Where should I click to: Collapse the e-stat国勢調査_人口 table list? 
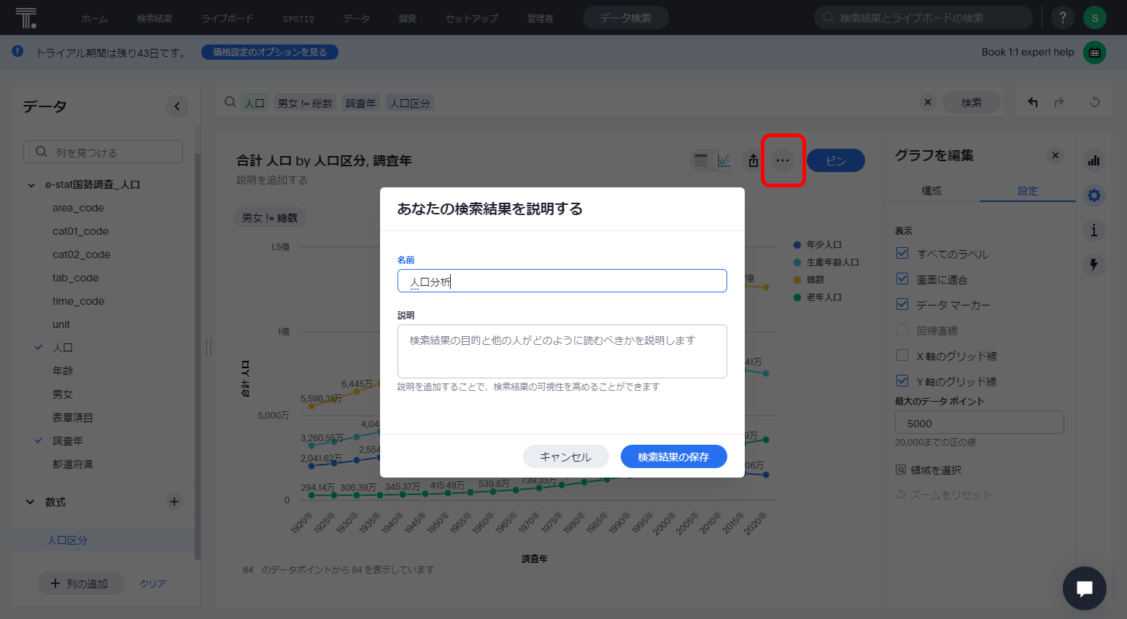click(30, 184)
